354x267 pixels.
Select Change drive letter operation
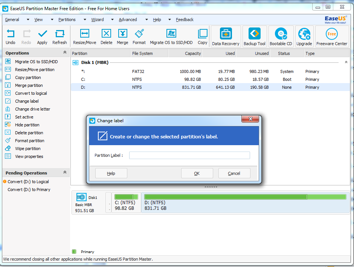[x=32, y=109]
